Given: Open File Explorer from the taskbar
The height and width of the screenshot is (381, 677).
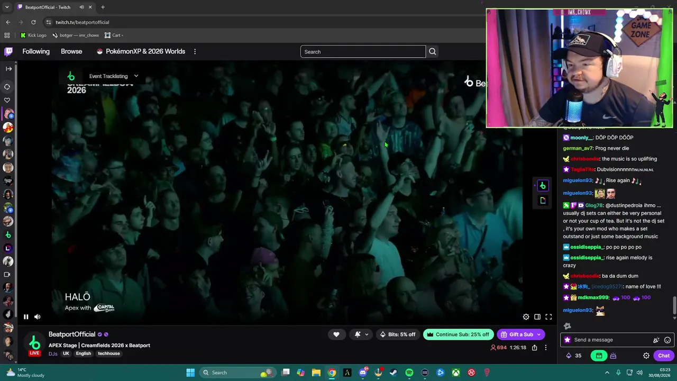Looking at the screenshot, I should pos(316,373).
